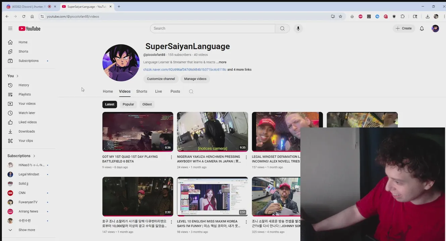
Task: Open the Shazam extension icon
Action: point(377,16)
